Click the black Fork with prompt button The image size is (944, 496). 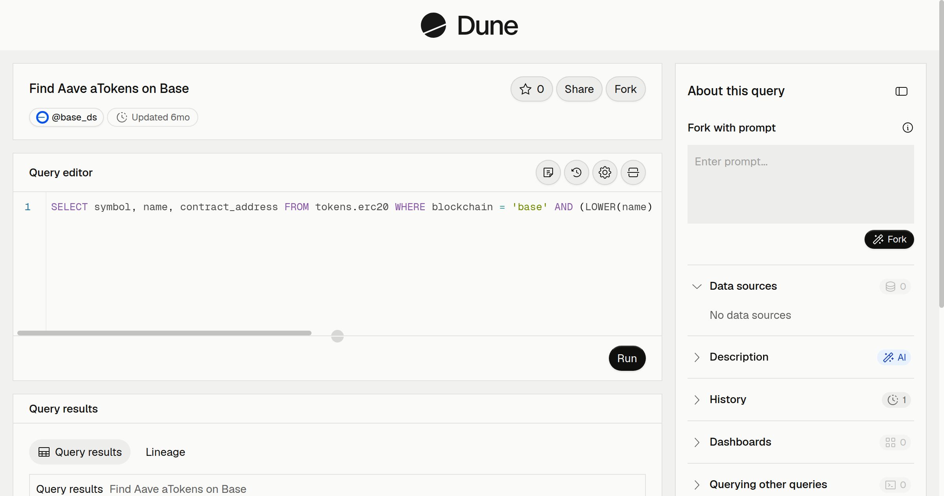[x=889, y=239]
